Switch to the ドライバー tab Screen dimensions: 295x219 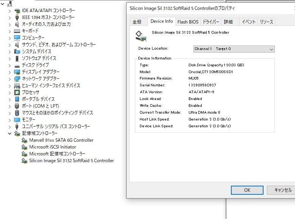pos(211,22)
